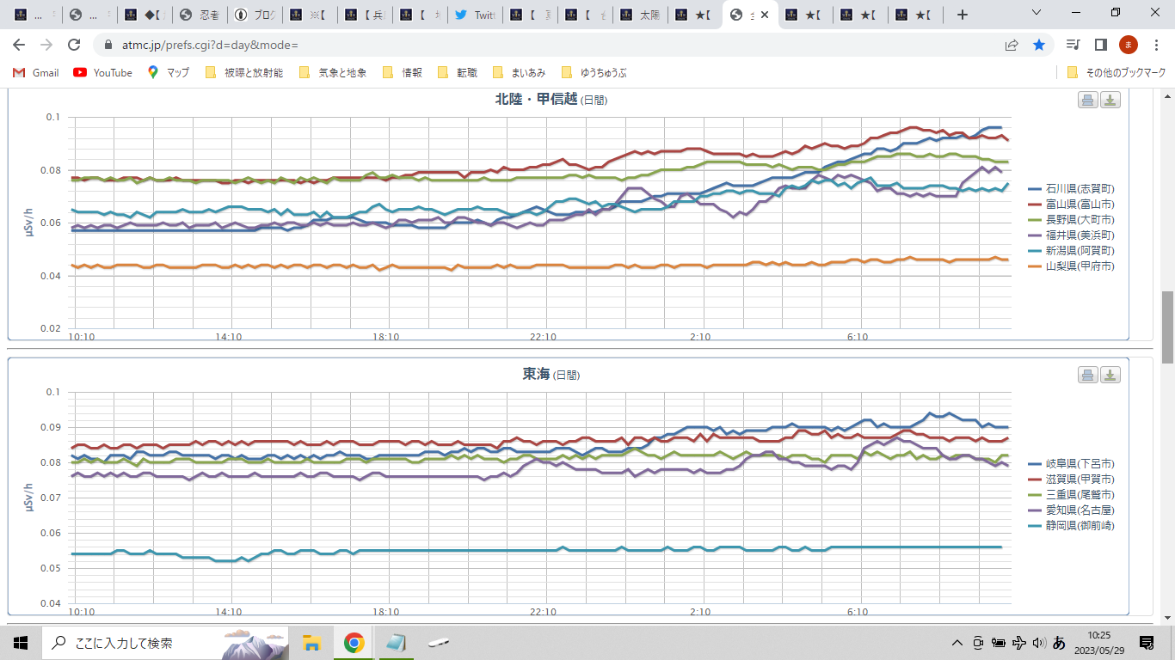Image resolution: width=1175 pixels, height=660 pixels.
Task: Open the notepad app in the taskbar
Action: pos(396,642)
